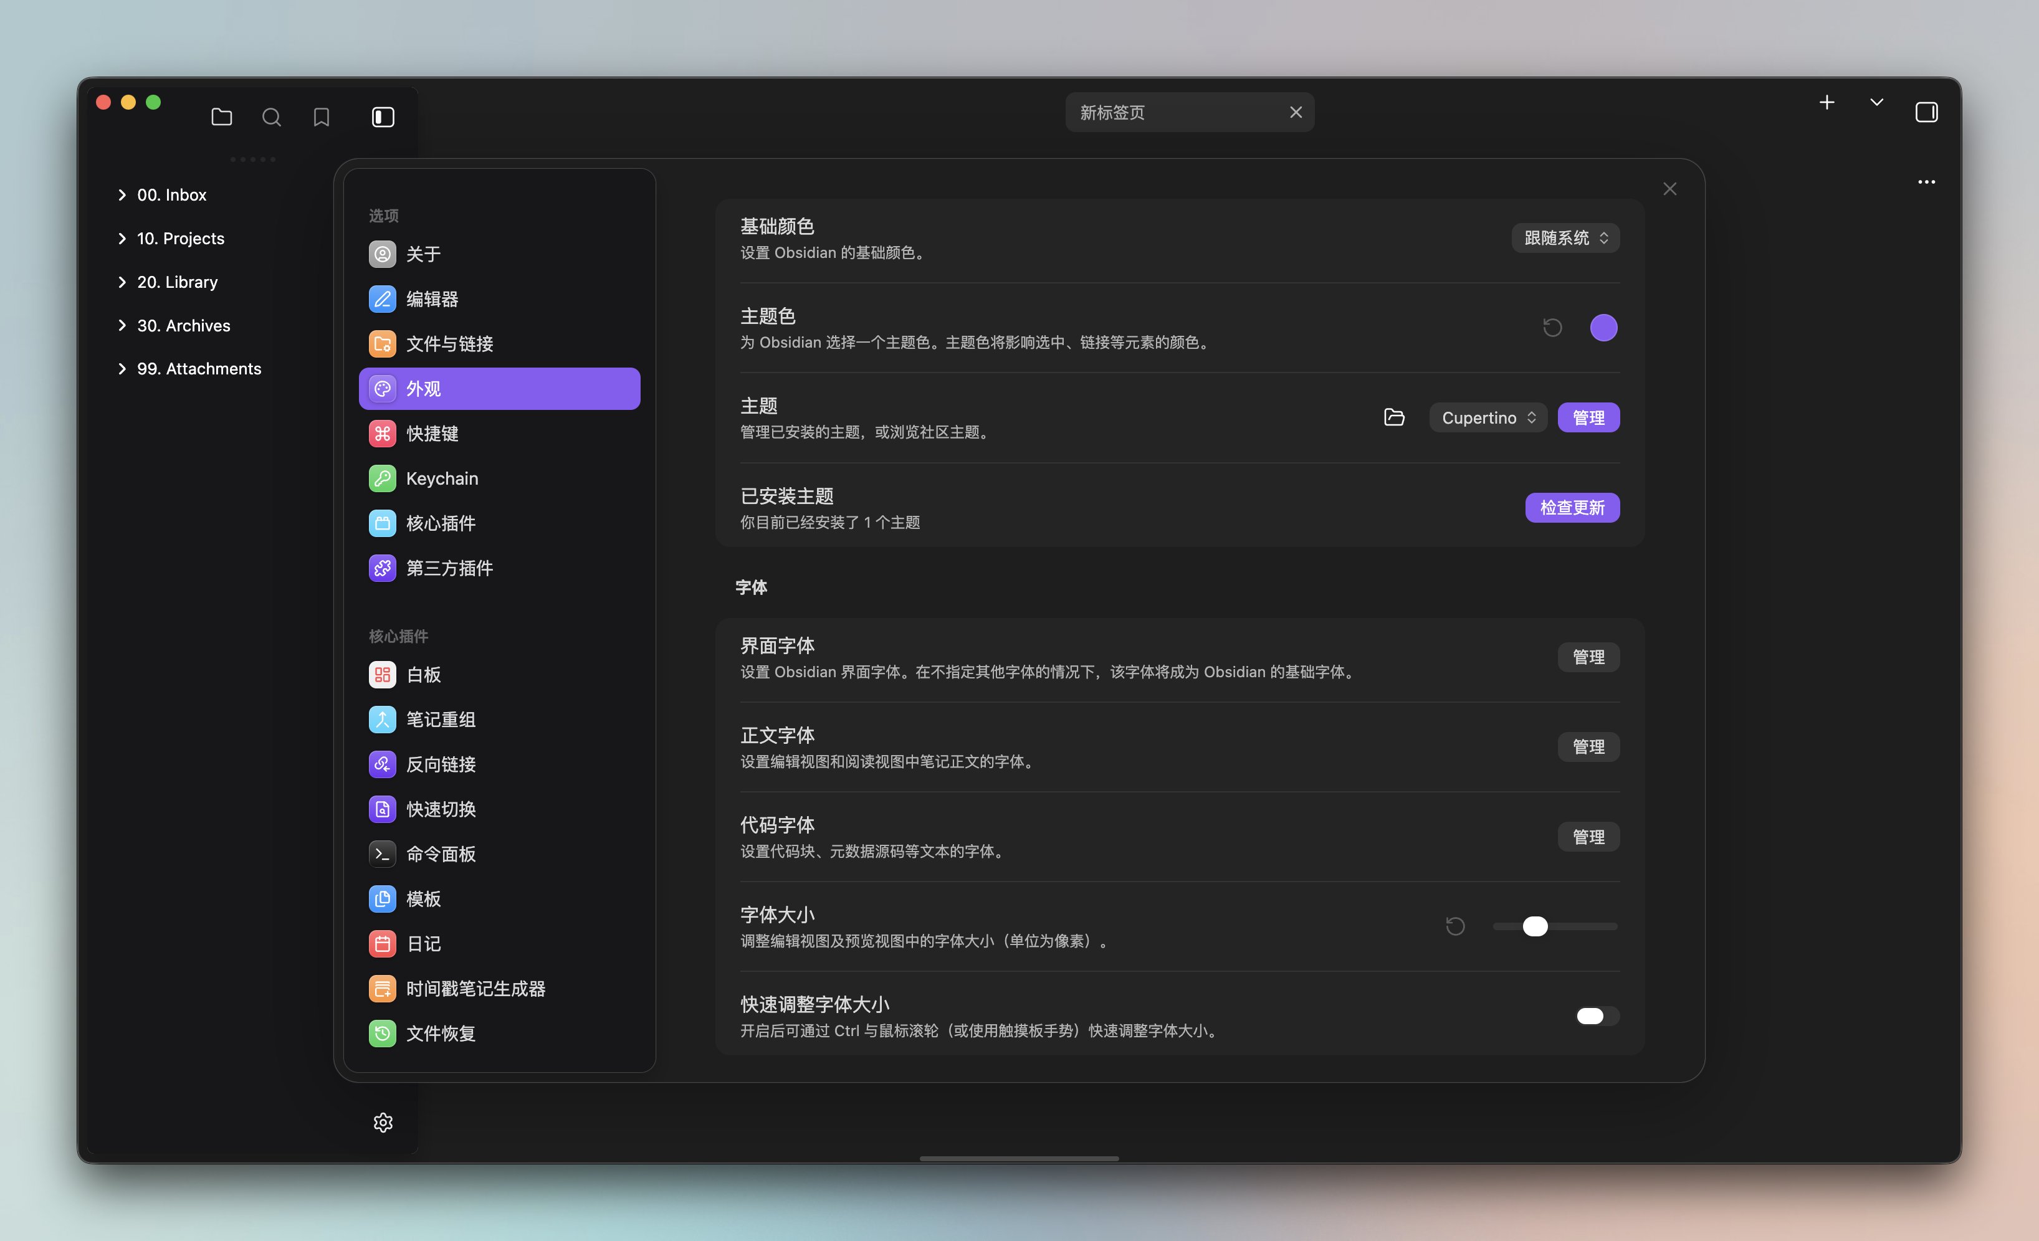Screen dimensions: 2039x1241
Task: Toggle the quick font size adjustment switch
Action: 1597,1015
